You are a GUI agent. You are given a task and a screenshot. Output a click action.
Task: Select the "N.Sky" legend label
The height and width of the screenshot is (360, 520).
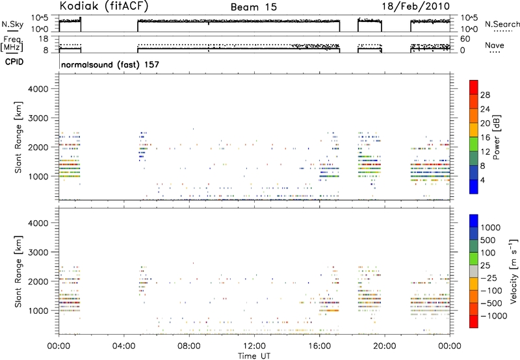[12, 24]
